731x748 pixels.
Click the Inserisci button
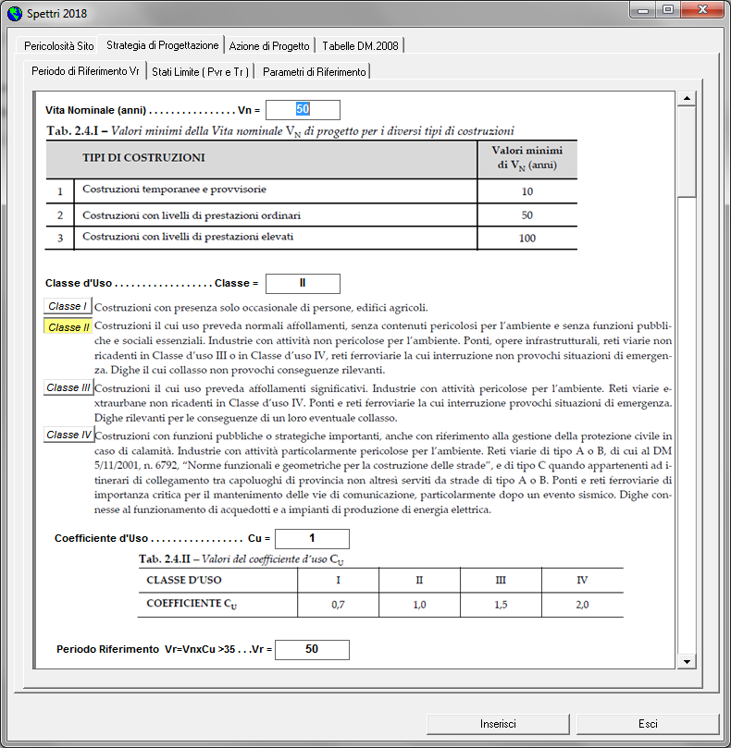pyautogui.click(x=498, y=724)
